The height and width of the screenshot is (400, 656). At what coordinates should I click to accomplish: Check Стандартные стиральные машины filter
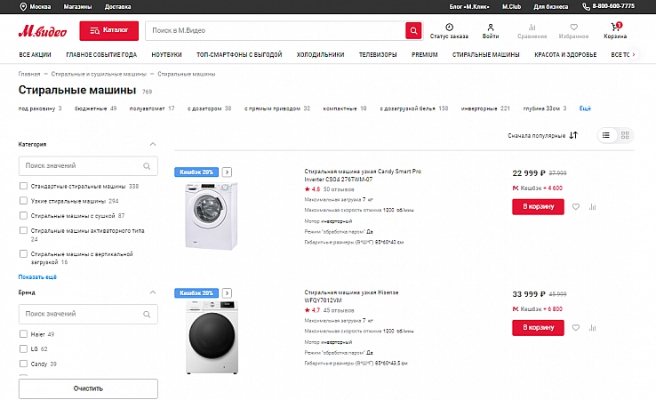point(23,186)
